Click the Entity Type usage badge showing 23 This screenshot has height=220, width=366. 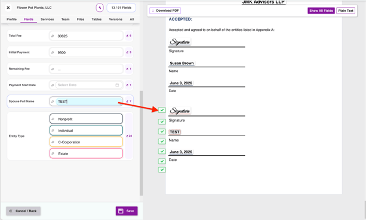click(129, 136)
